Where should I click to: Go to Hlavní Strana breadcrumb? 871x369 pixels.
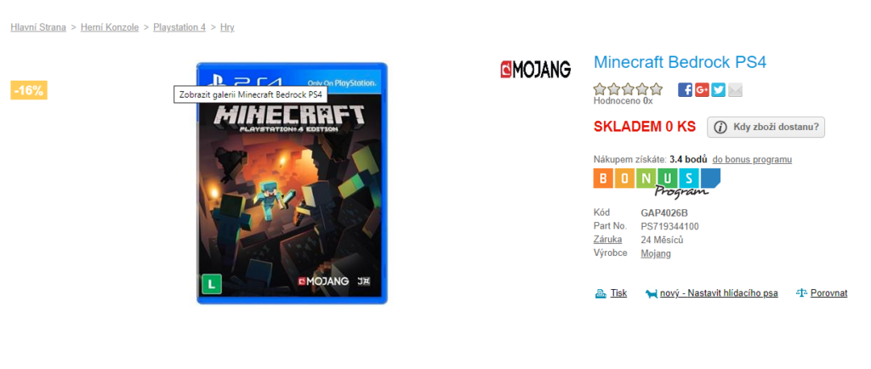click(38, 27)
